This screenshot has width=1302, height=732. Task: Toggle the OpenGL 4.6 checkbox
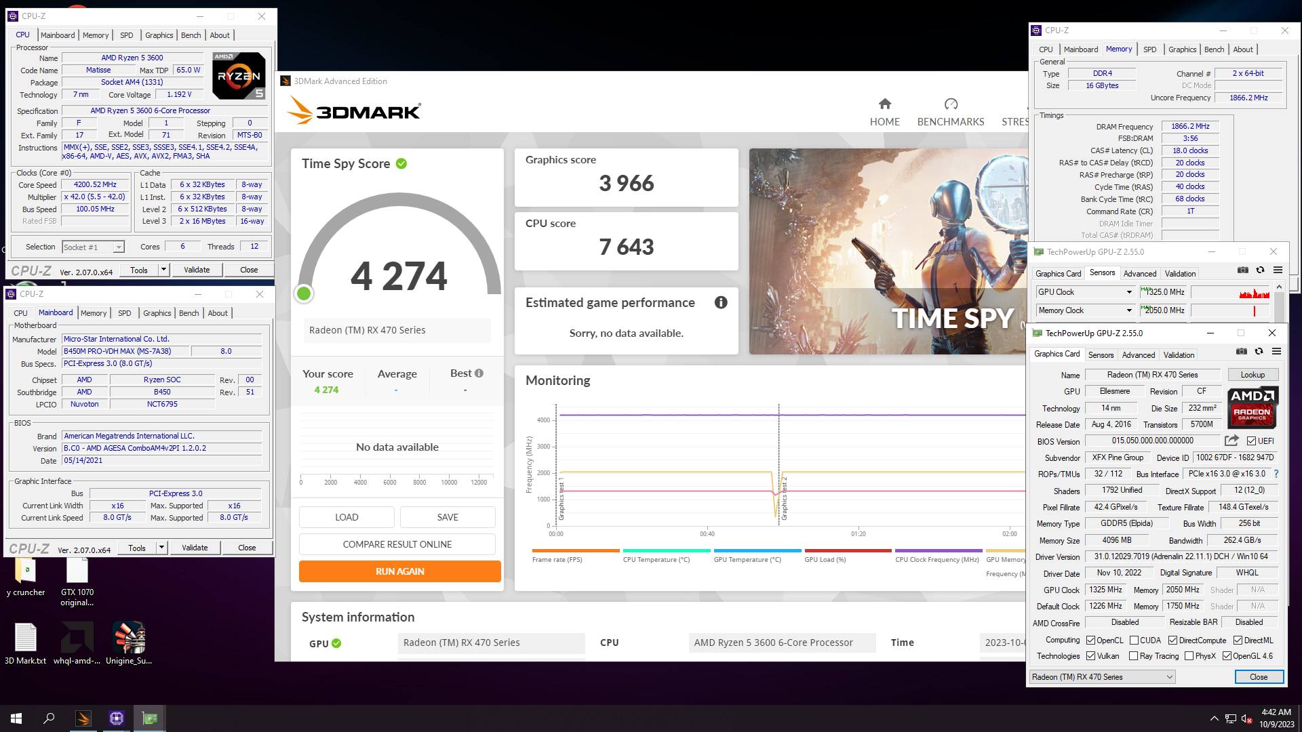click(1227, 656)
